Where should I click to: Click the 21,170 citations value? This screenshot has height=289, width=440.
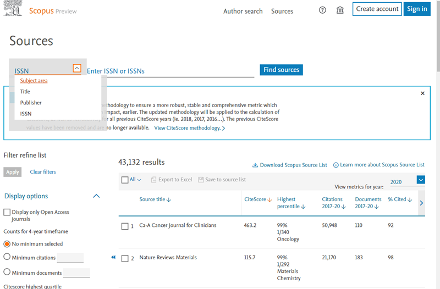coord(329,258)
